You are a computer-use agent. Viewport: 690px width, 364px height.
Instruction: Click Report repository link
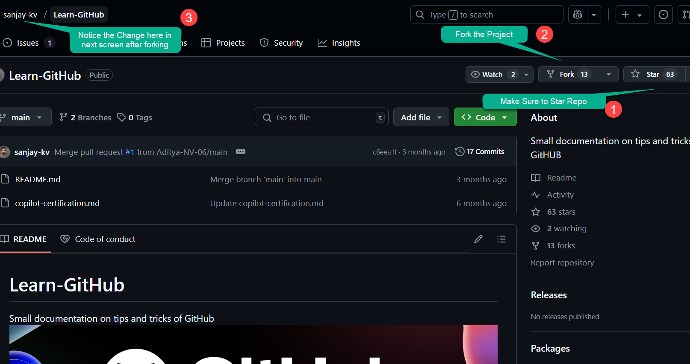pos(562,263)
